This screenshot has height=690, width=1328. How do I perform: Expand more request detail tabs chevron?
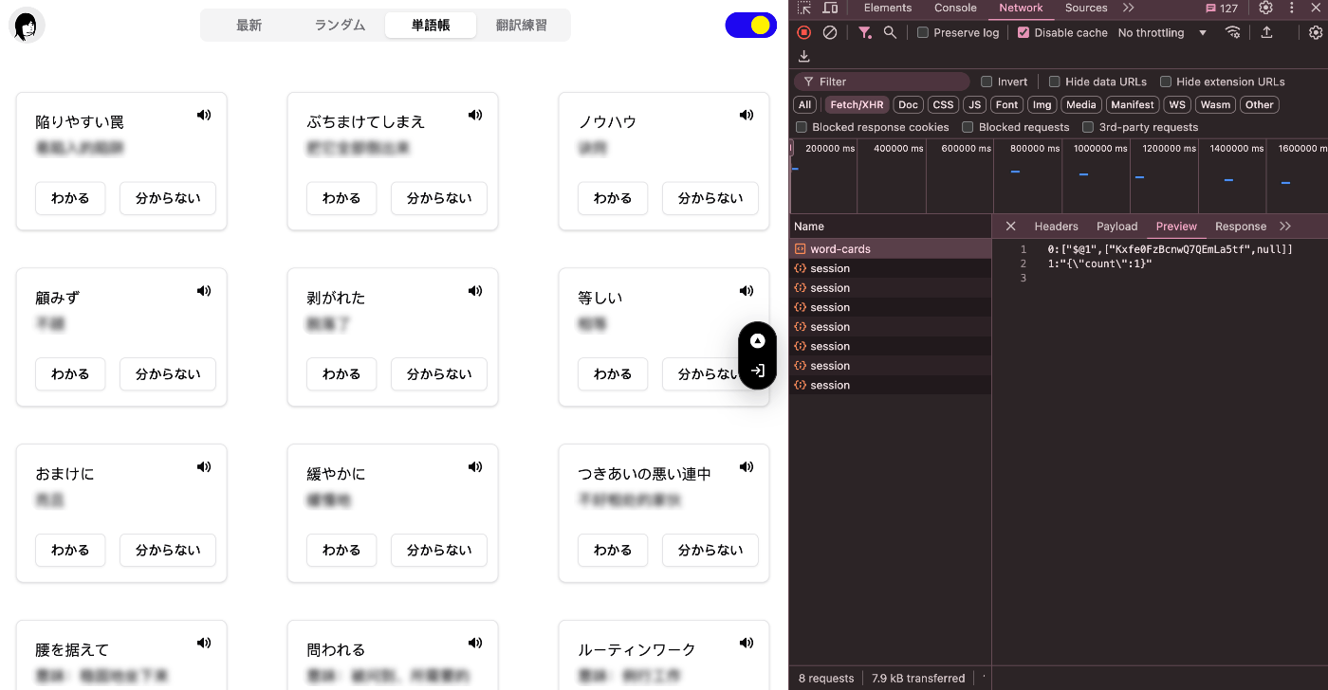pyautogui.click(x=1285, y=227)
